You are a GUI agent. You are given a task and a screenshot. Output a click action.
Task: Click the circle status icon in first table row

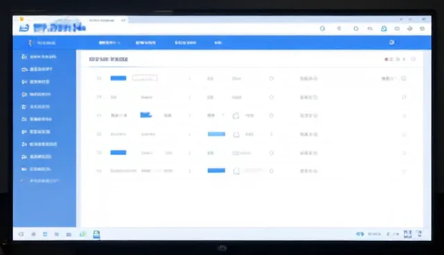tap(271, 78)
